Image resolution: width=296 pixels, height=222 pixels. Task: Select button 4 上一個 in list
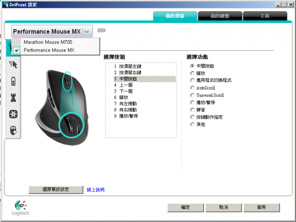click(x=144, y=85)
